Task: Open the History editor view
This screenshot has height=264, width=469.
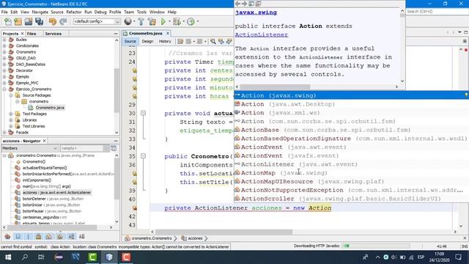Action: pos(165,41)
